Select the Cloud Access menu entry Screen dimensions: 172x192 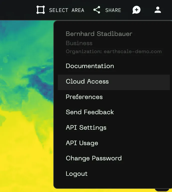tap(87, 82)
